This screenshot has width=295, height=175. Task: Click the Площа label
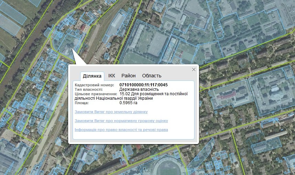click(81, 103)
